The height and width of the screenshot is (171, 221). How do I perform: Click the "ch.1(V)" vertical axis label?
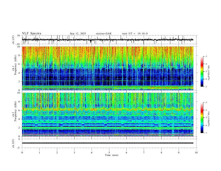(13, 40)
